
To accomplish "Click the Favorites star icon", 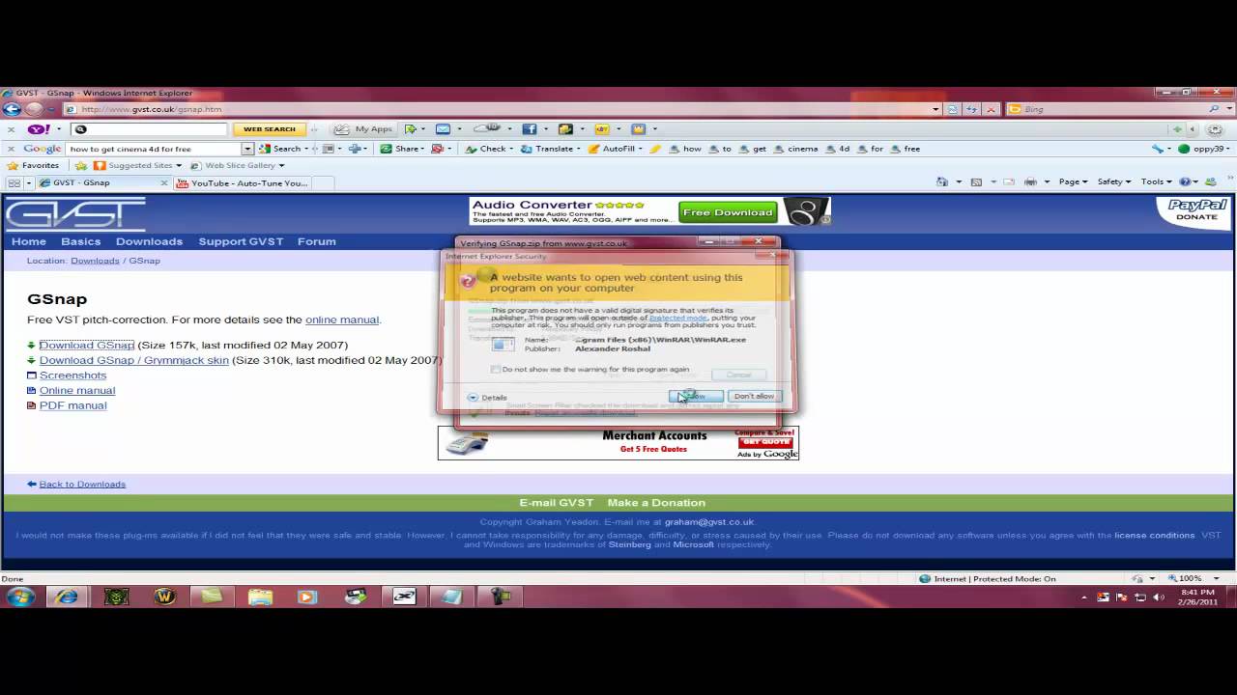I will pos(13,165).
